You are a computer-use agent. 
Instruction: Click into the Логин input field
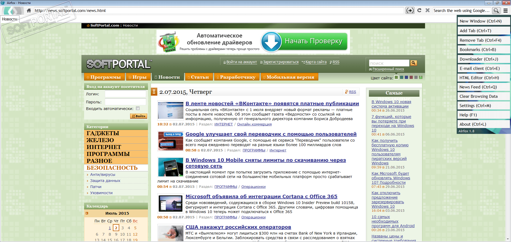(125, 94)
